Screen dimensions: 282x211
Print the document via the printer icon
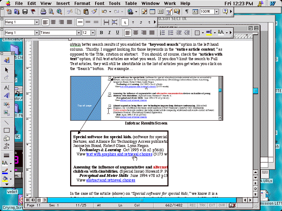click(x=43, y=12)
